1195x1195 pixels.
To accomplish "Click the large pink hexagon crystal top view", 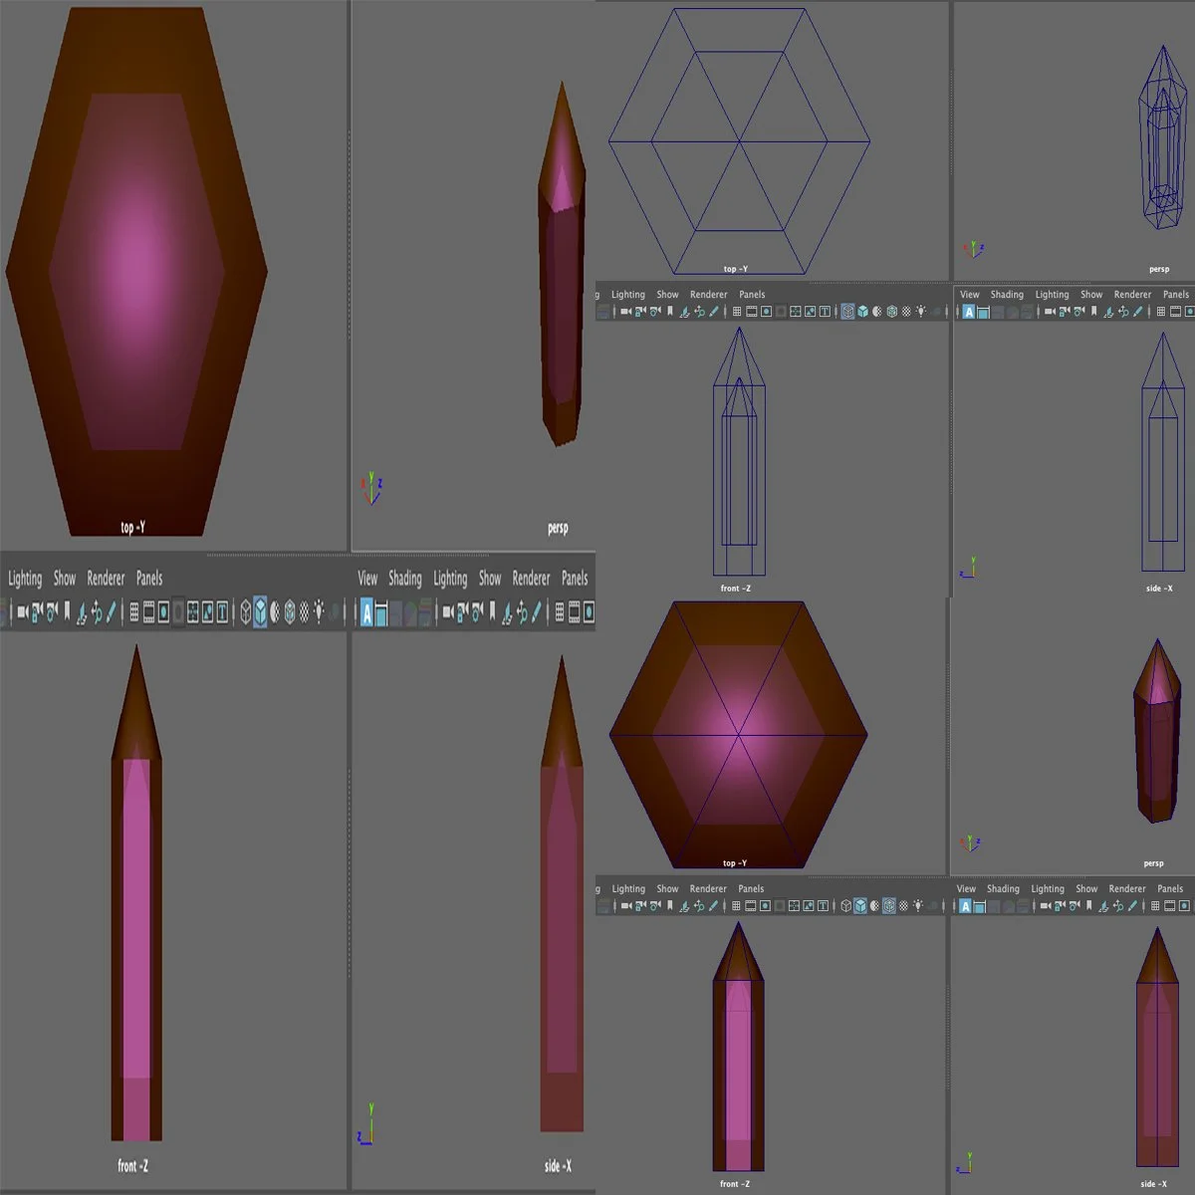I will [136, 271].
